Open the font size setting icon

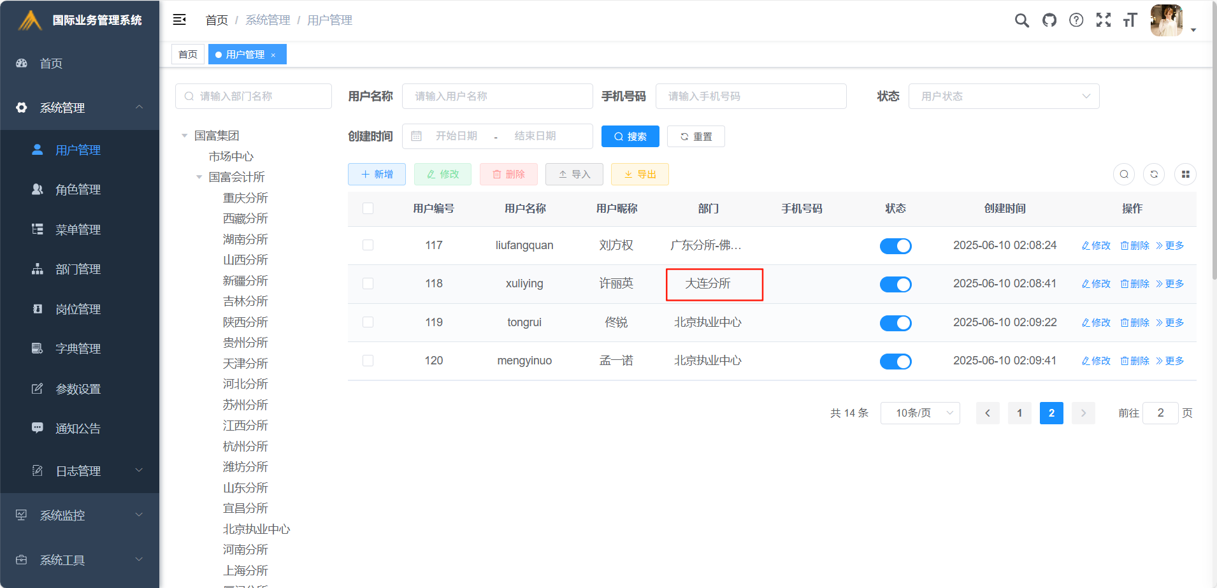click(1130, 20)
